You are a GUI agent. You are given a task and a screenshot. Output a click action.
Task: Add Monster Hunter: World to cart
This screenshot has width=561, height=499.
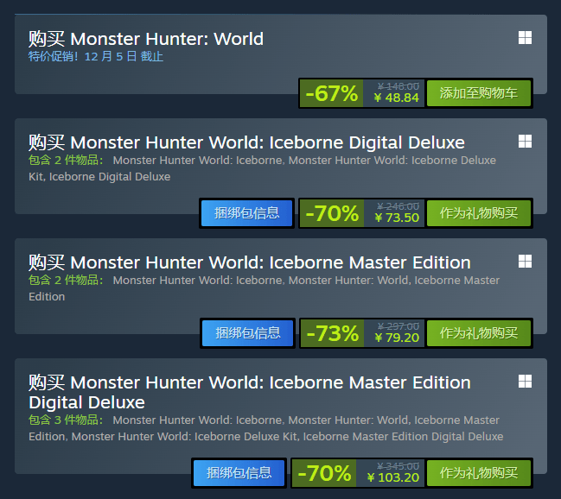coord(479,93)
